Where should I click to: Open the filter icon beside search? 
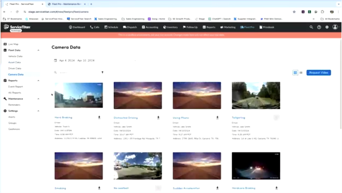pyautogui.click(x=102, y=72)
